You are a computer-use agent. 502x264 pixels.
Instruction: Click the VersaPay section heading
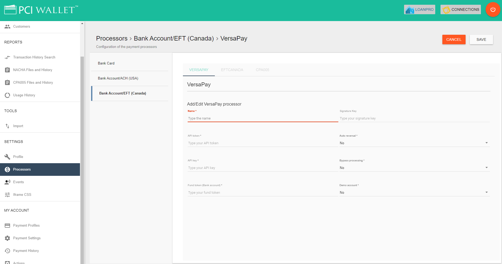click(199, 84)
